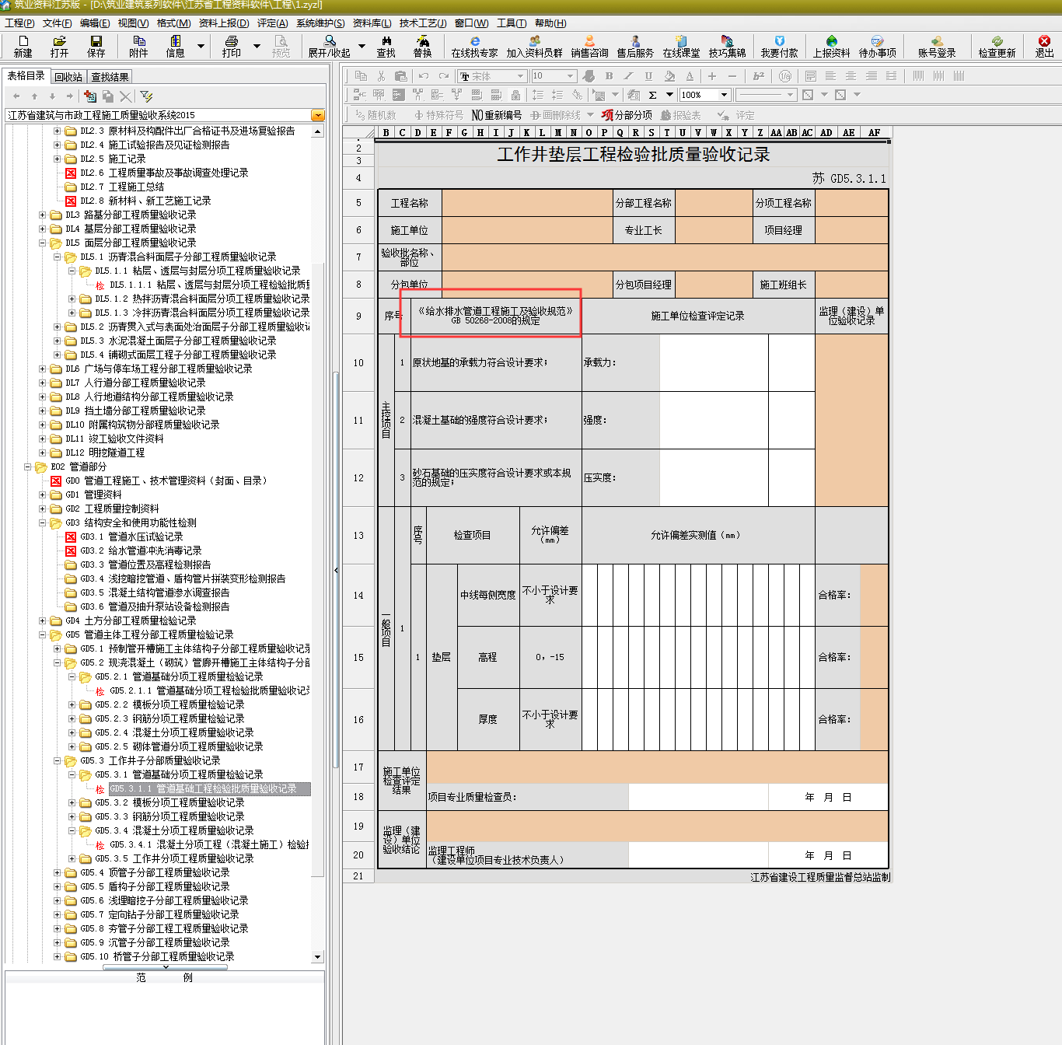This screenshot has width=1062, height=1045.
Task: Click the Σ sum icon
Action: click(652, 95)
